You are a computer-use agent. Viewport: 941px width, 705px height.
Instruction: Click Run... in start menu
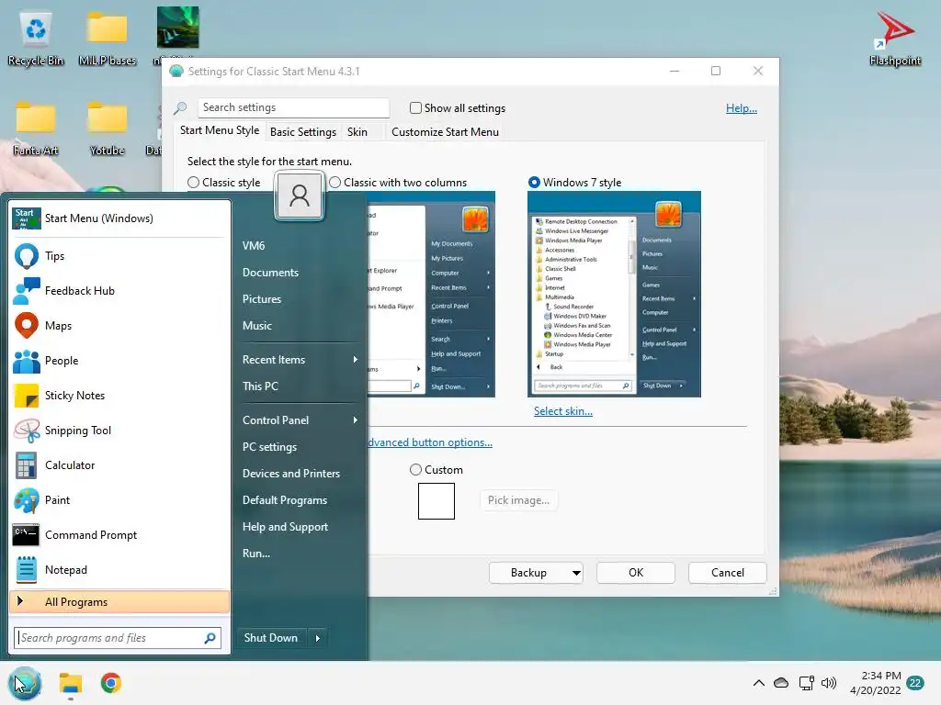click(256, 554)
